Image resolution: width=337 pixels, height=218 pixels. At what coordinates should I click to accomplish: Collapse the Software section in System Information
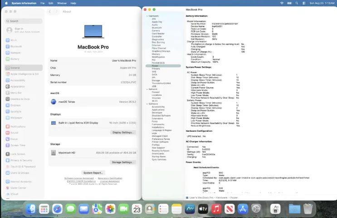click(147, 104)
